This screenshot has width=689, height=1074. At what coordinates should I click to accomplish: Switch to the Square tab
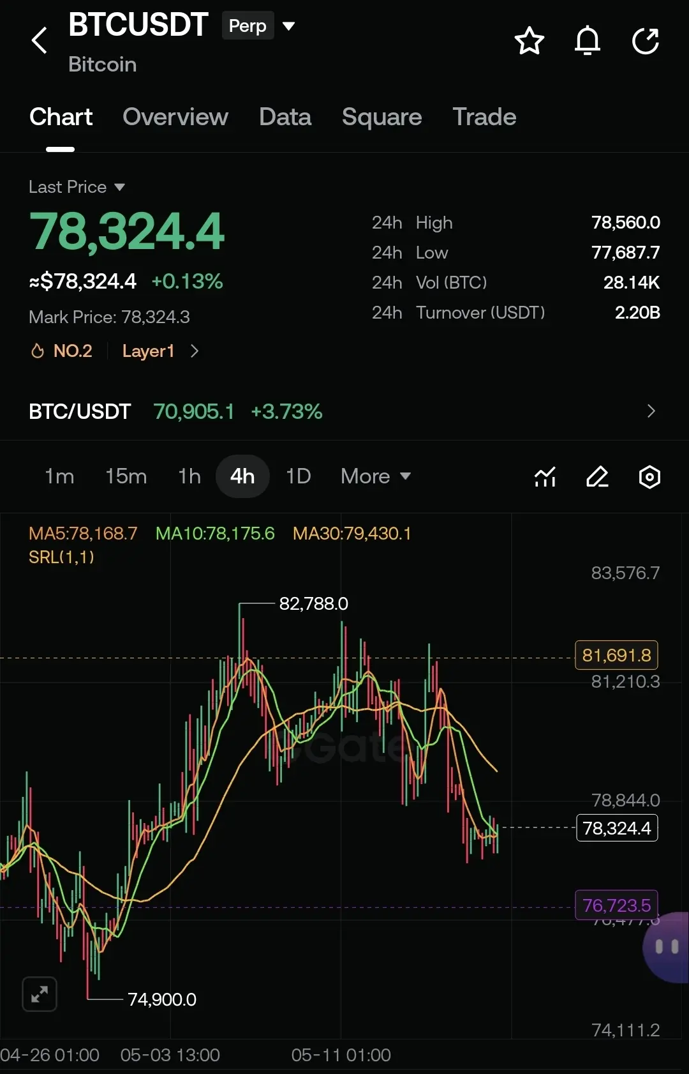point(382,117)
